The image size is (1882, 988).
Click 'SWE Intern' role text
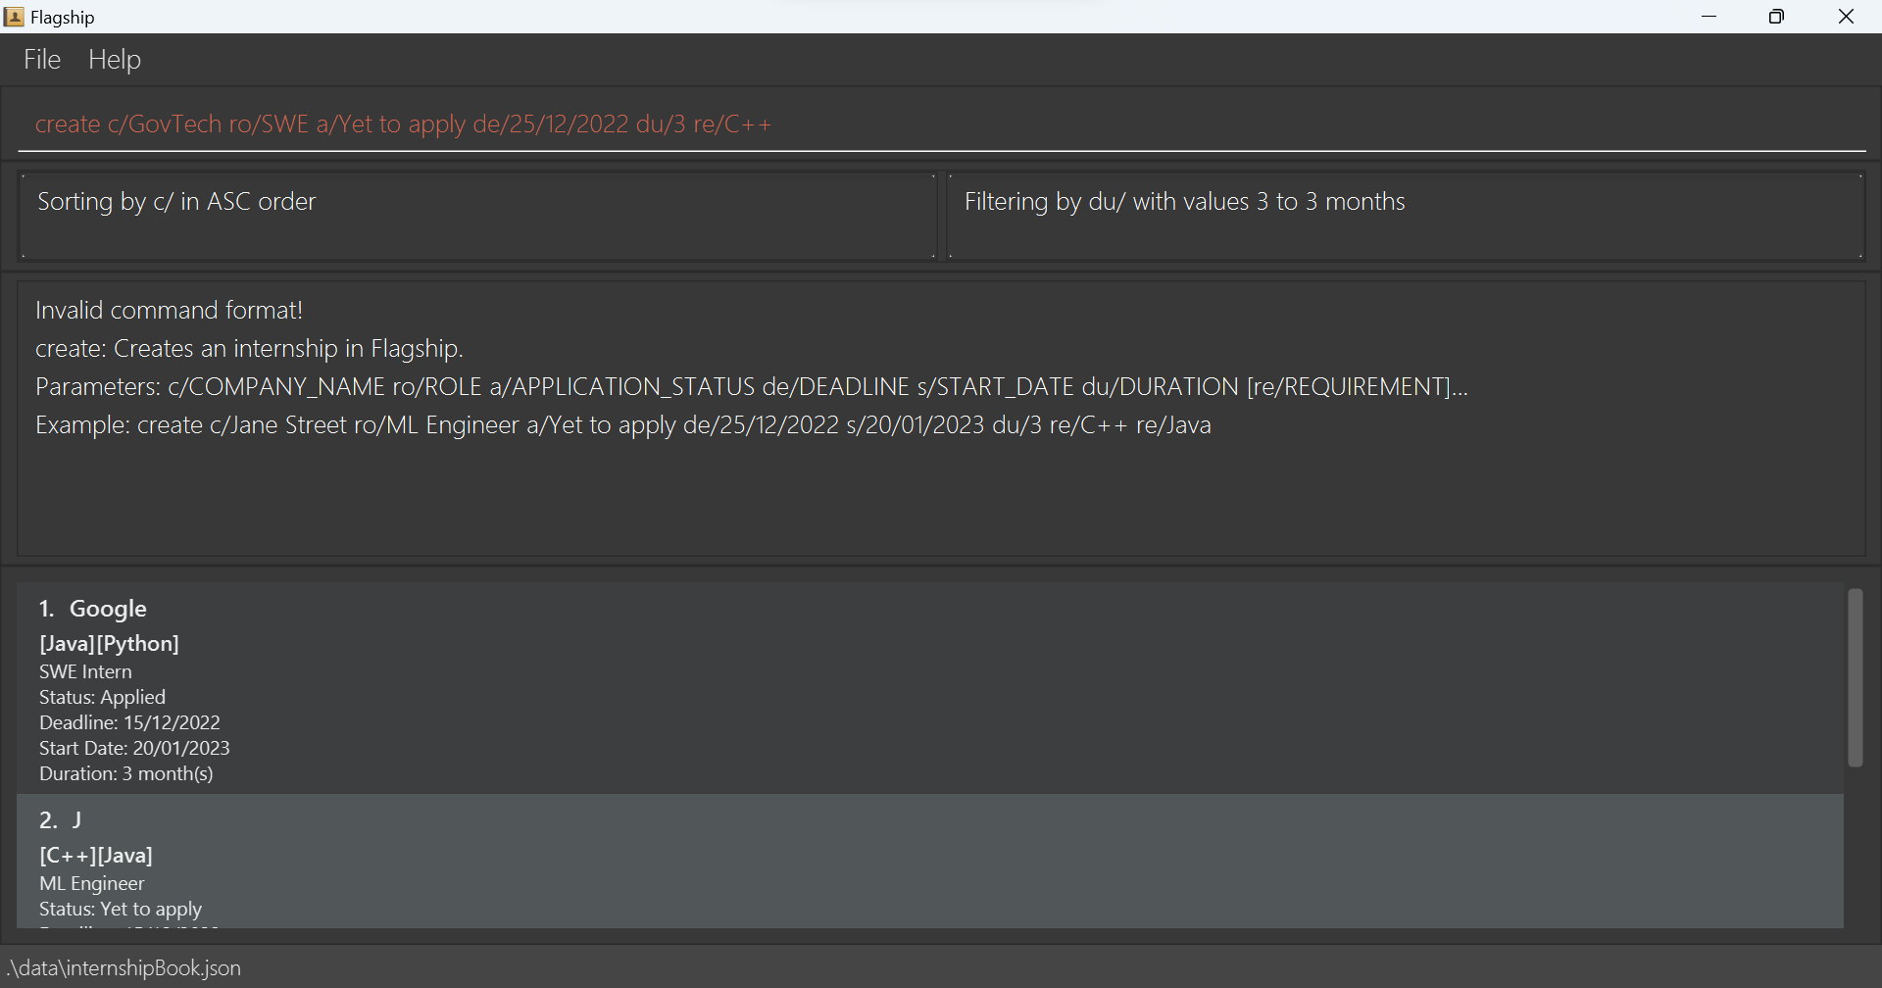point(85,671)
